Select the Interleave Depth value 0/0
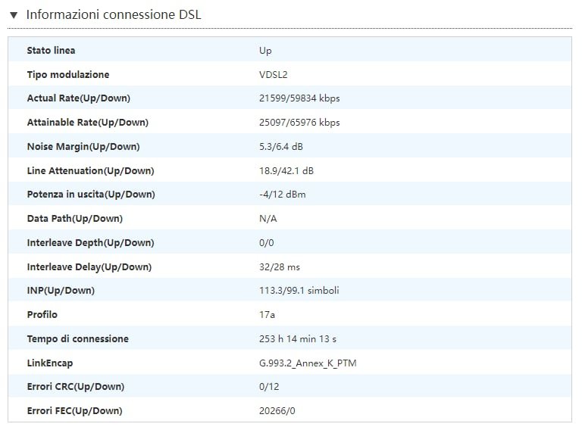Image resolution: width=582 pixels, height=430 pixels. 266,243
